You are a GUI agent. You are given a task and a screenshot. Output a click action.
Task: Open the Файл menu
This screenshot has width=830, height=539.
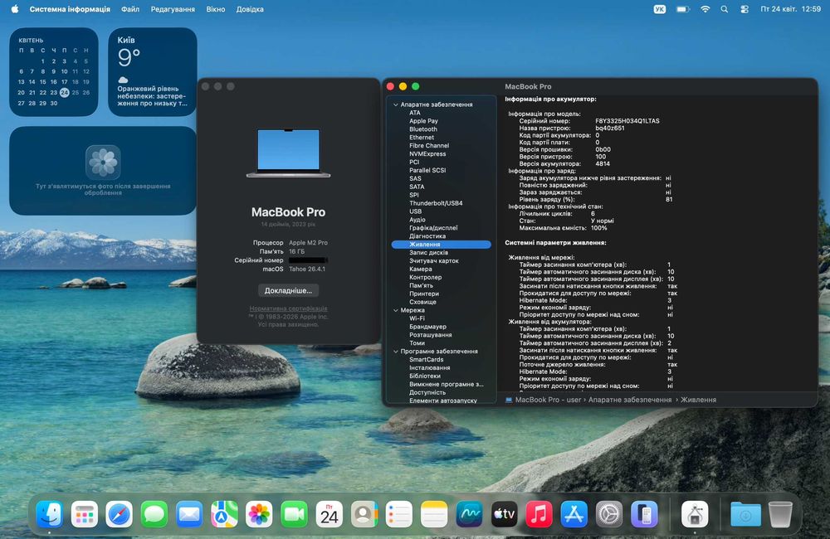point(130,9)
